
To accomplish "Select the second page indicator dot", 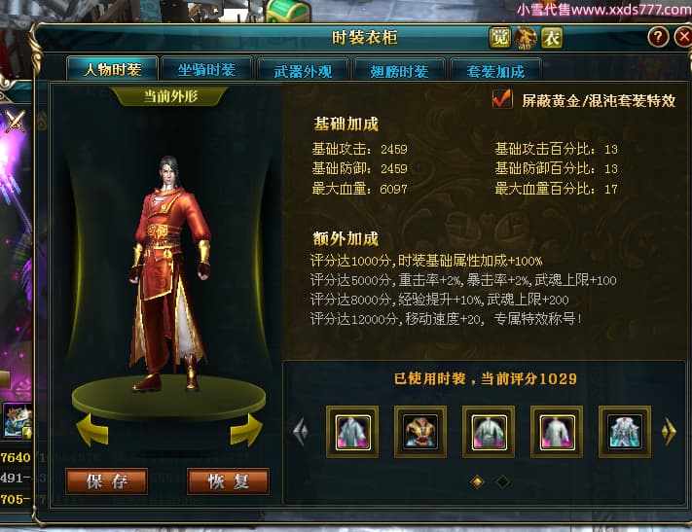I will click(502, 481).
